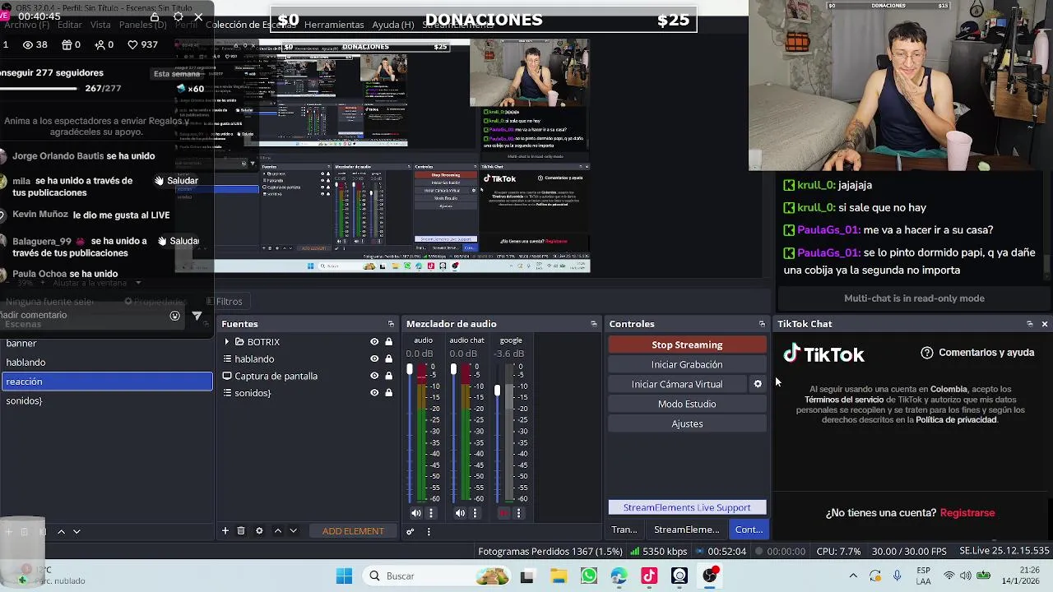
Task: Send comment with paper plane icon
Action: (x=197, y=316)
